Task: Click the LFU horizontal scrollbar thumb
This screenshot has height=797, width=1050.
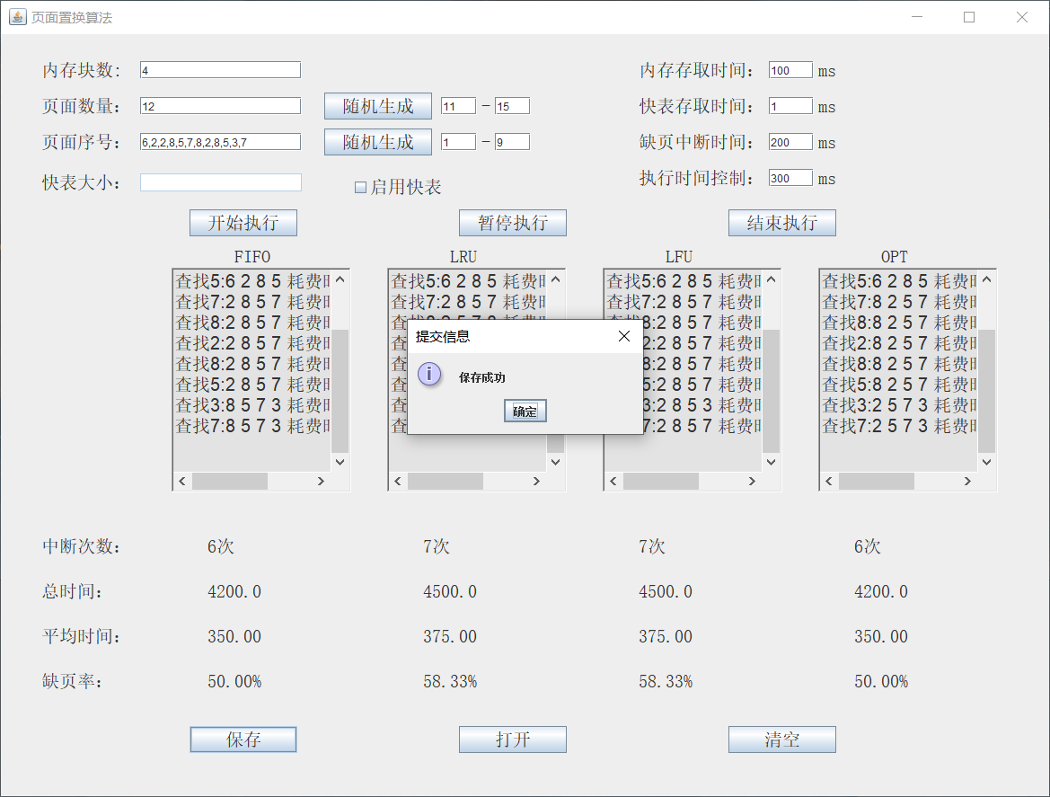Action: tap(661, 481)
